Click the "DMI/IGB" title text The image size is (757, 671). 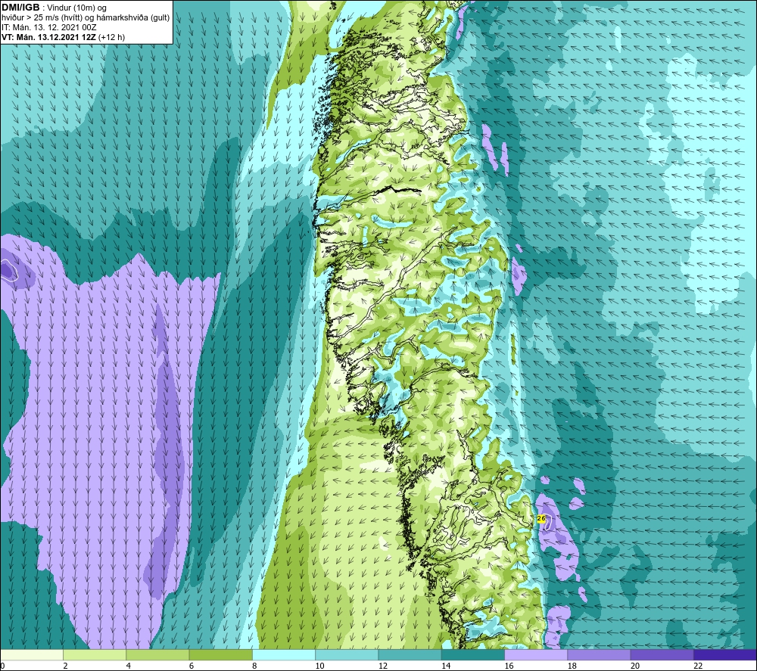(x=20, y=8)
